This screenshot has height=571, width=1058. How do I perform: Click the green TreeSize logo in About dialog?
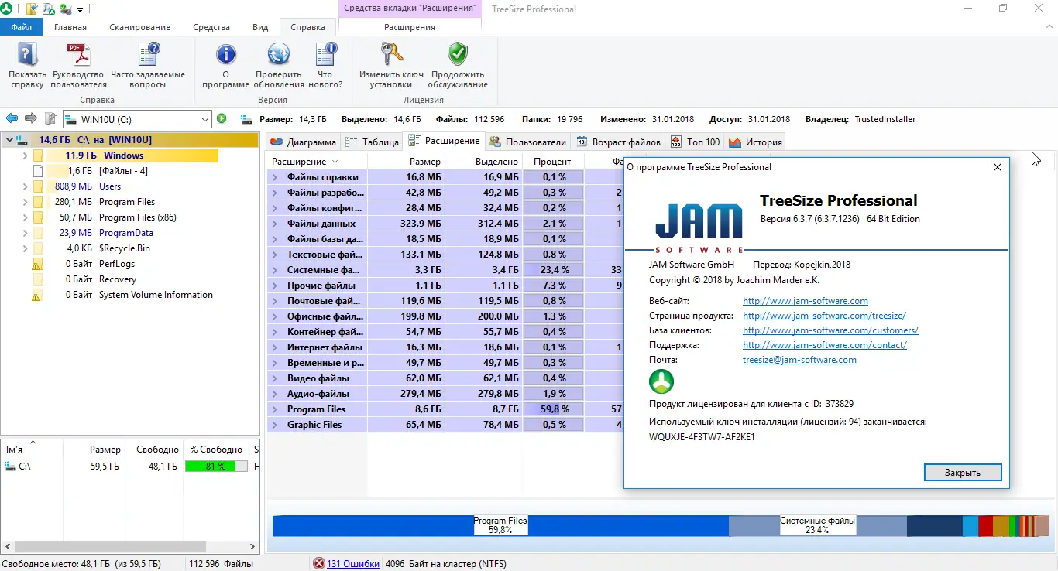pyautogui.click(x=661, y=381)
